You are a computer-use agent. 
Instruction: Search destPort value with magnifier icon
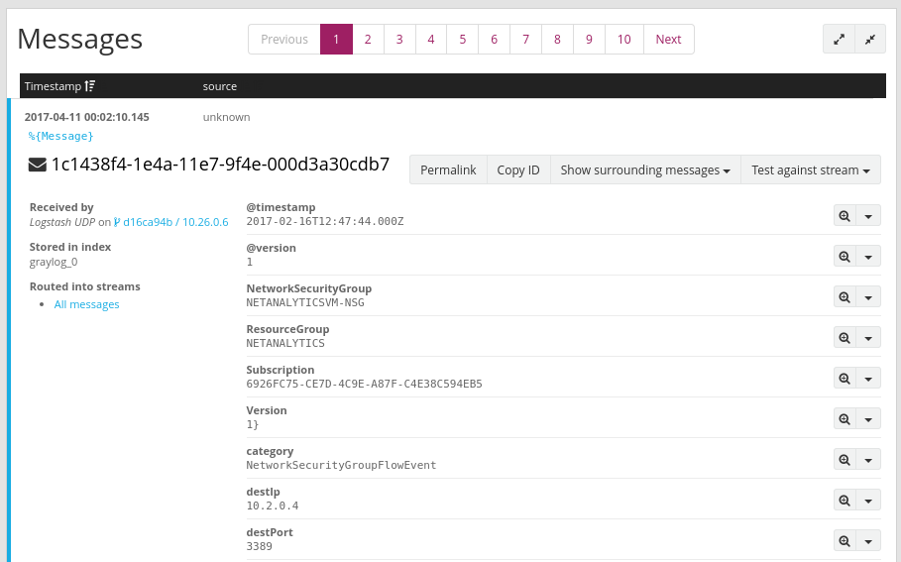(845, 541)
